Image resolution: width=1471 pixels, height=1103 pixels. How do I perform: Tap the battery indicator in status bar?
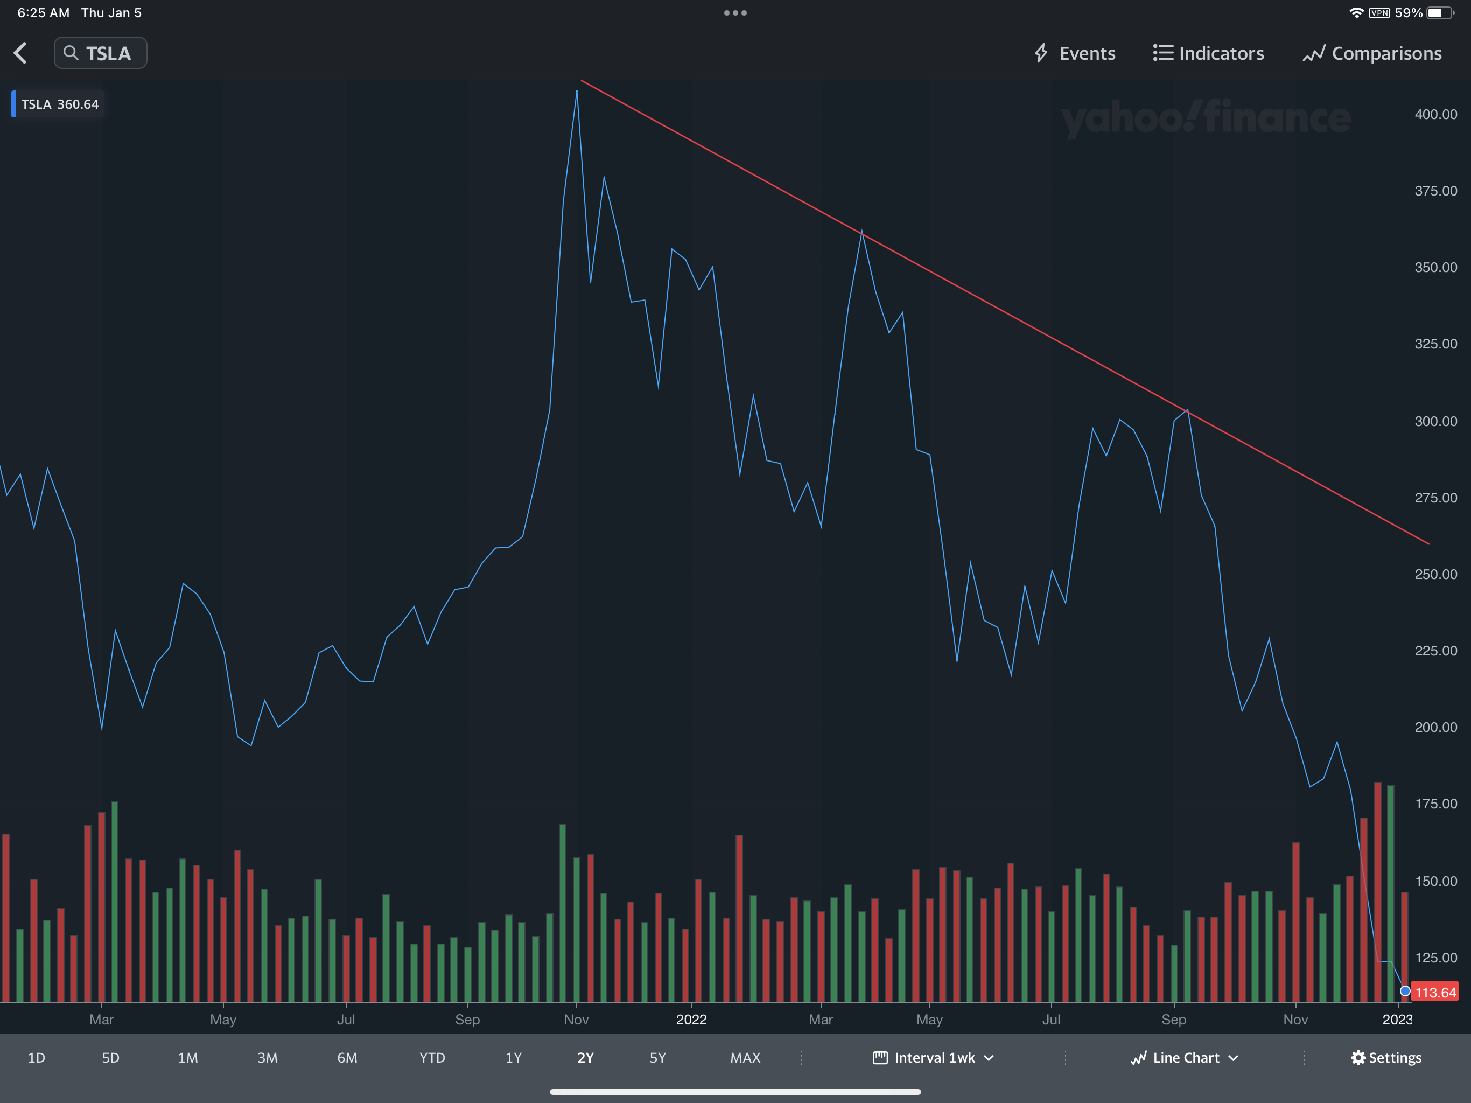[1439, 12]
